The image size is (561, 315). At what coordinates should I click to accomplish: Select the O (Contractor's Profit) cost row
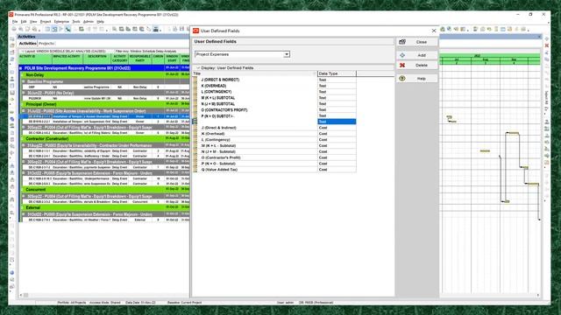pyautogui.click(x=274, y=157)
